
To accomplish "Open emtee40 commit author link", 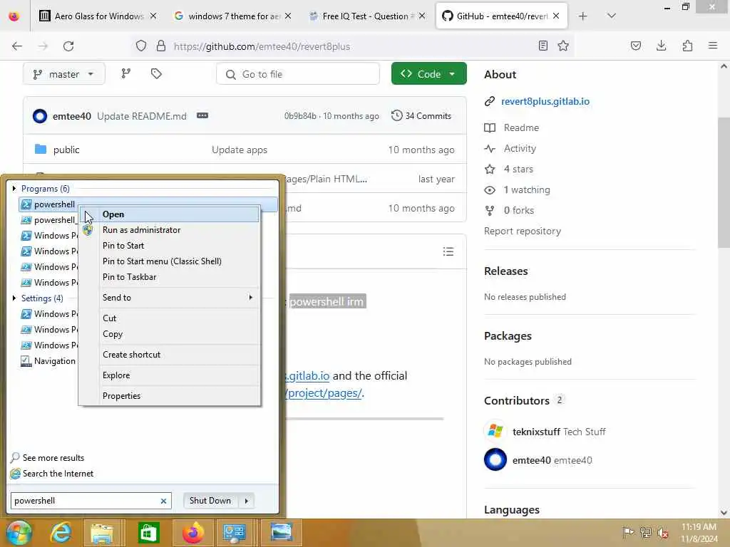I will click(72, 116).
